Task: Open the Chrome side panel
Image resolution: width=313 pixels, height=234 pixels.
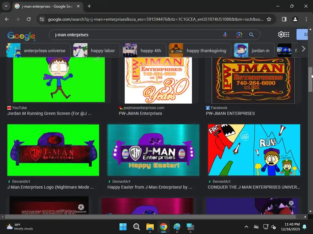Action: click(x=284, y=19)
